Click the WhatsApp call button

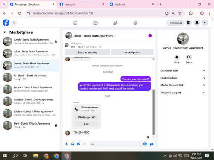(86, 117)
